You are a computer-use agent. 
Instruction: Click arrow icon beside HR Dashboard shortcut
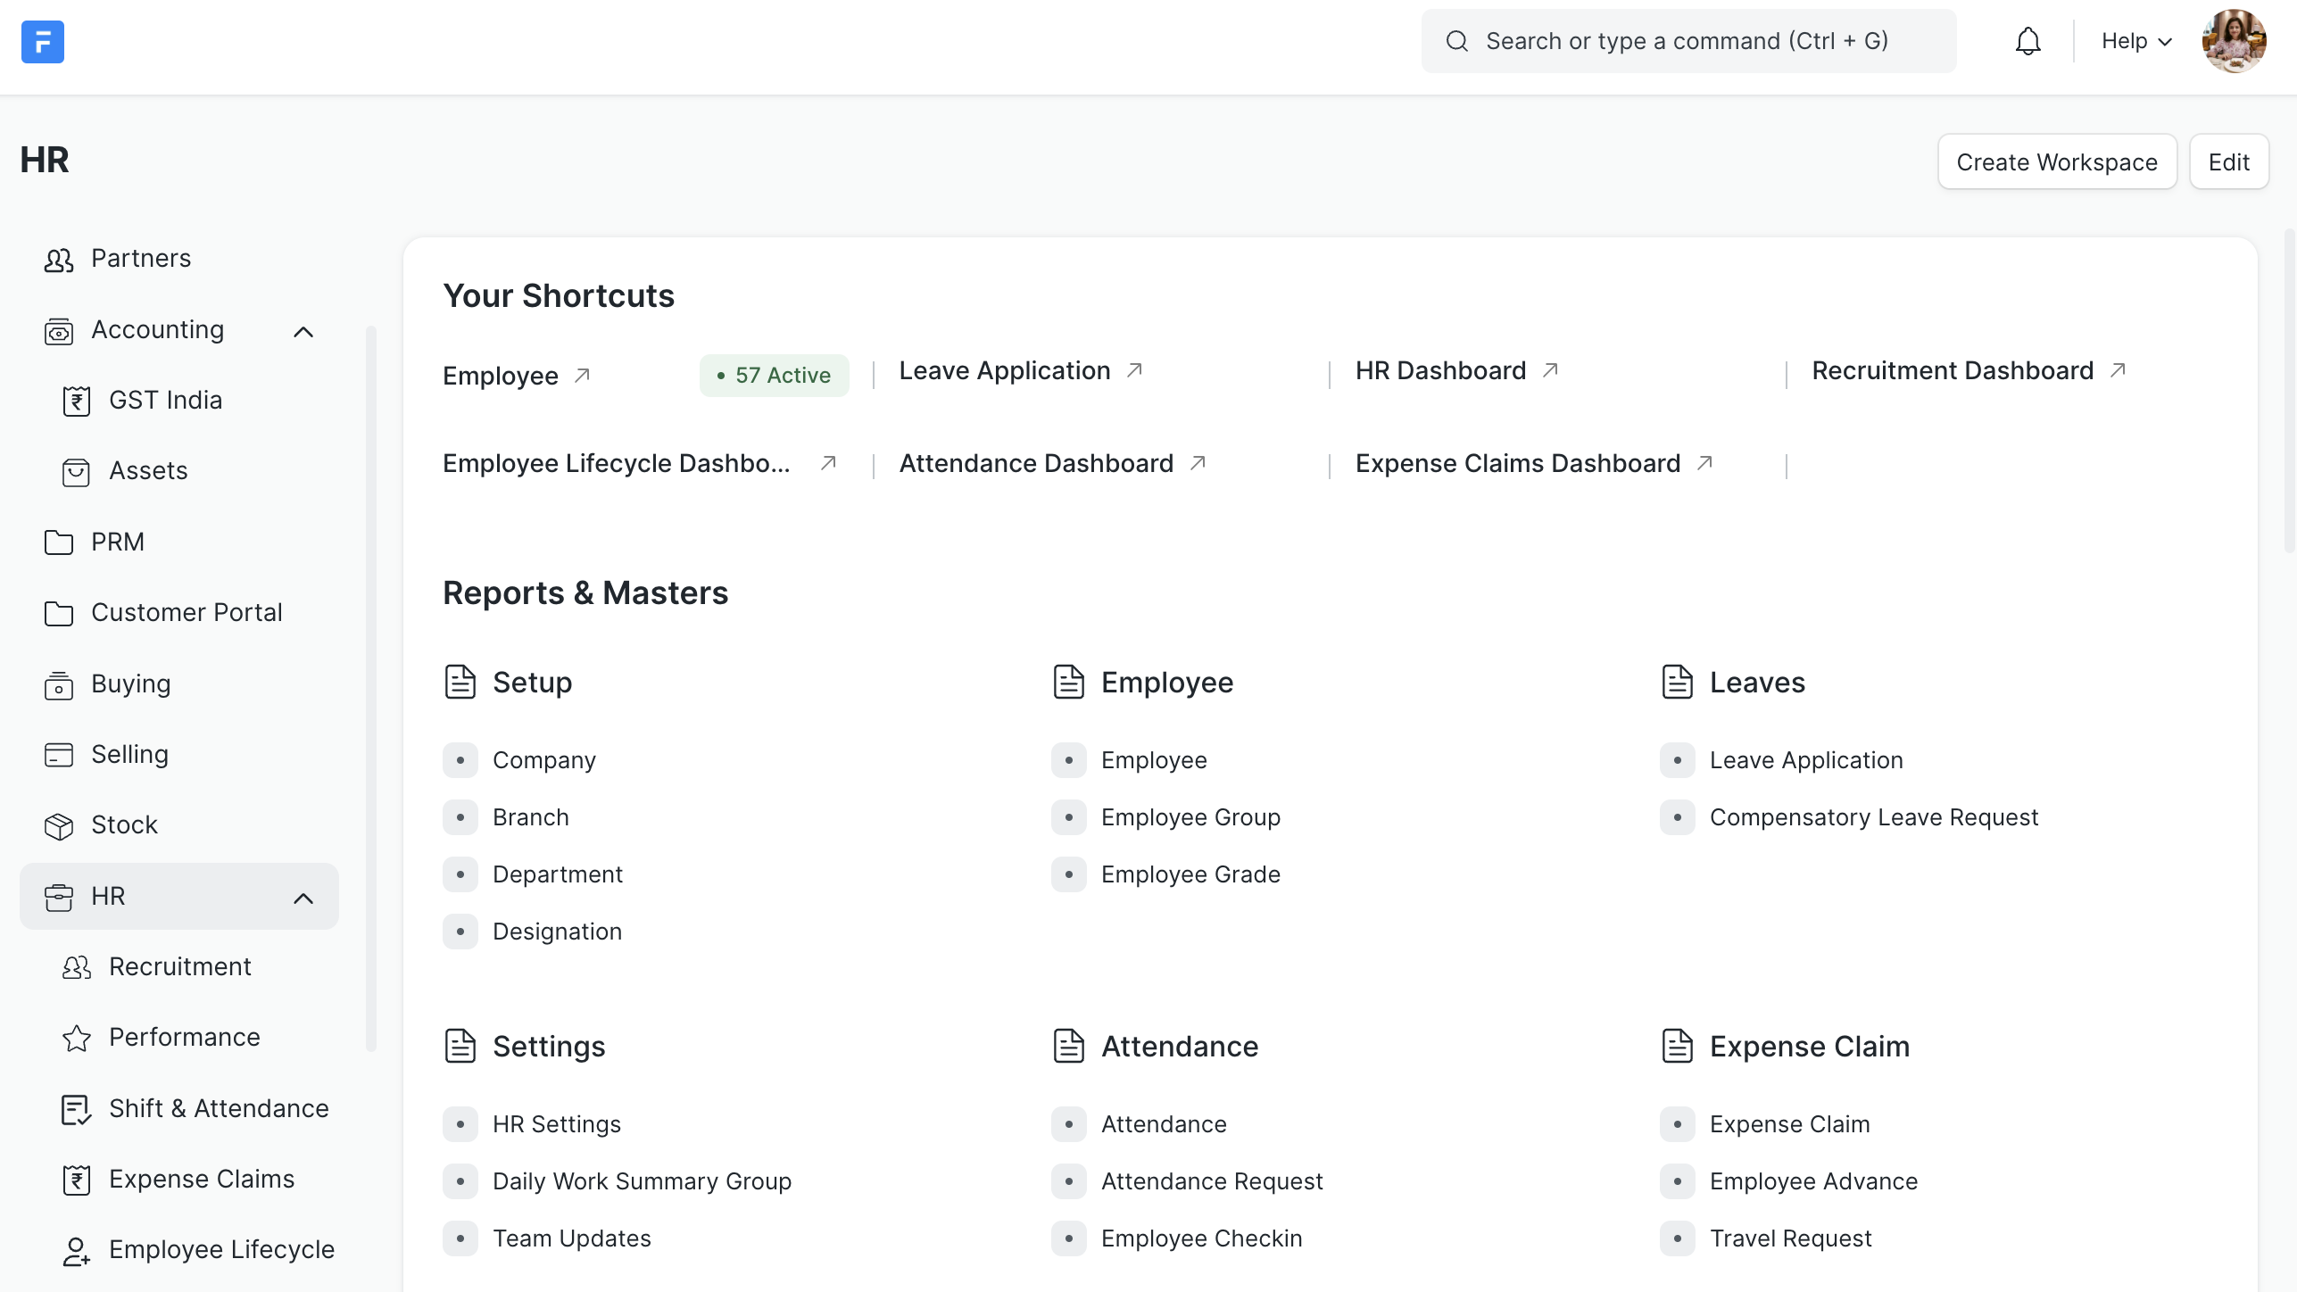[1551, 370]
